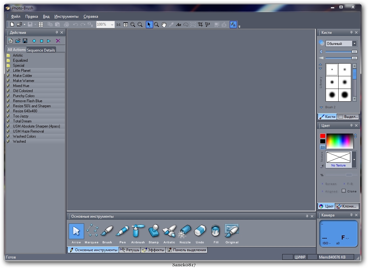Delete action with the purple X icon

point(58,41)
